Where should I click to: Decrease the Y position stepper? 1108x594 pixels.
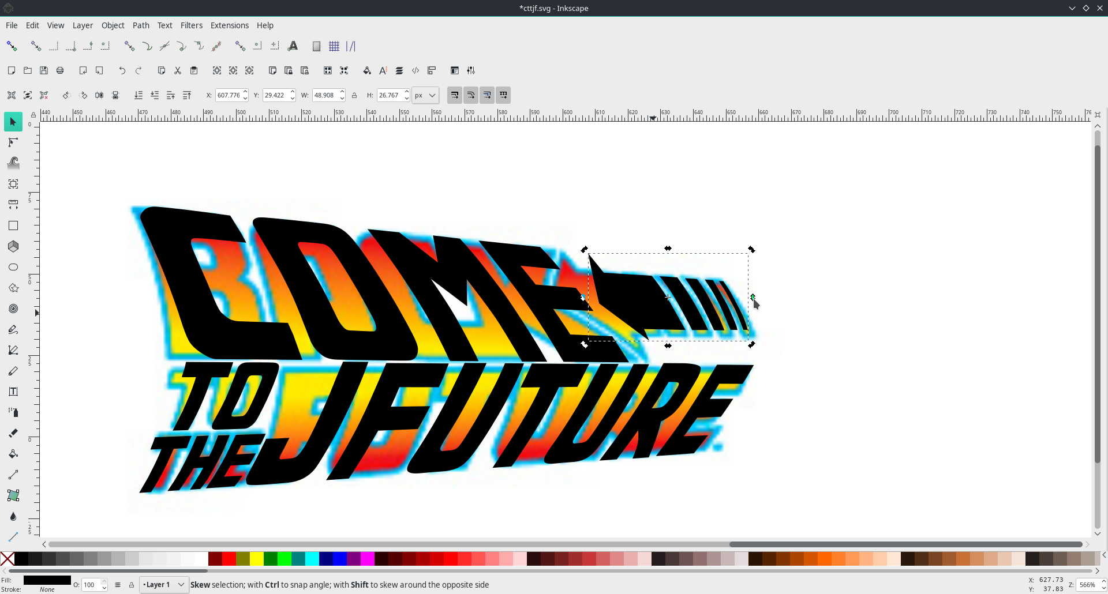[293, 99]
